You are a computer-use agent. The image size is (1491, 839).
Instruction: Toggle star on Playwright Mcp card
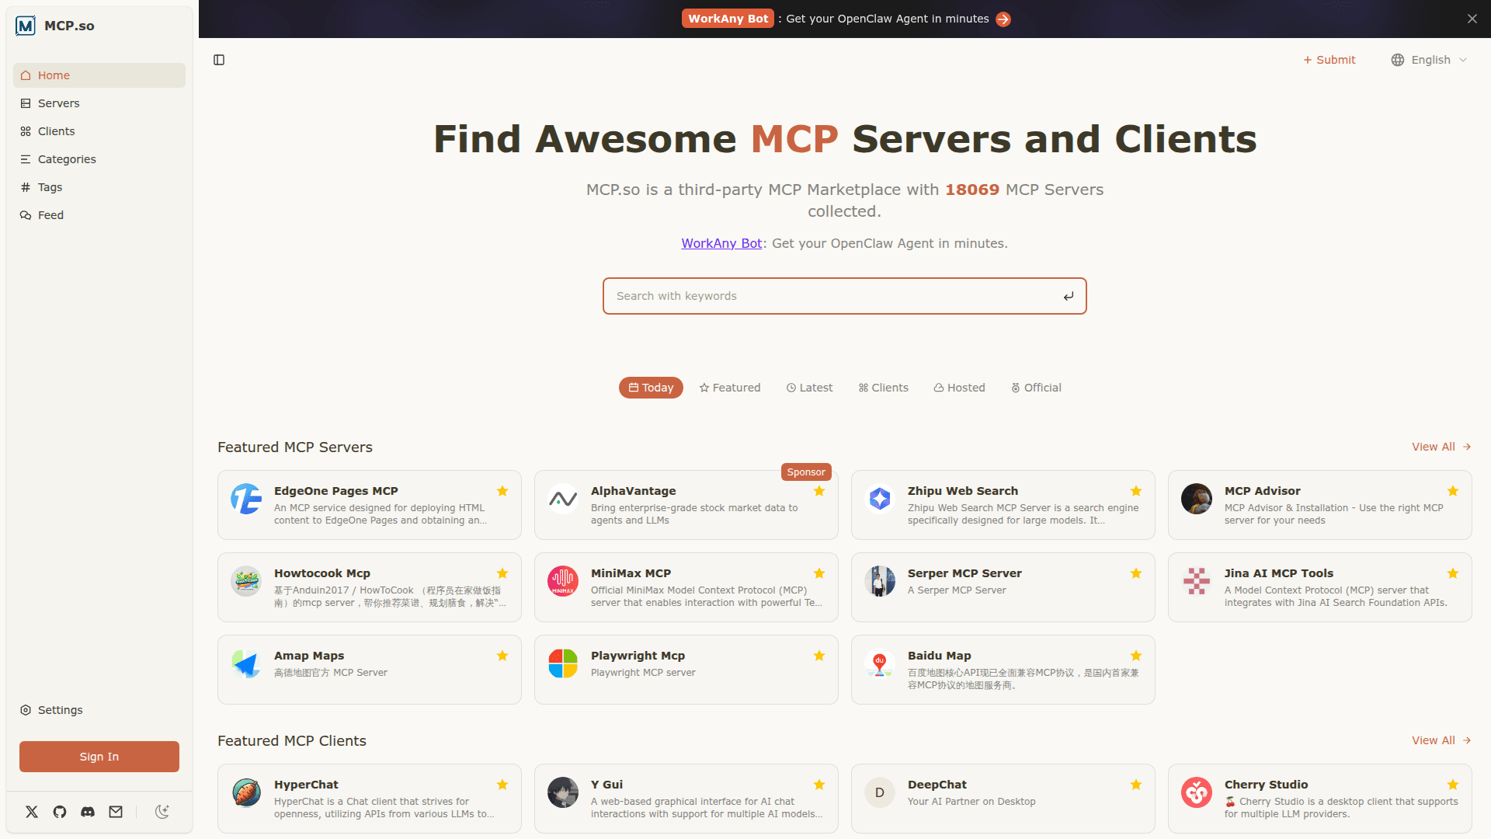pos(819,656)
